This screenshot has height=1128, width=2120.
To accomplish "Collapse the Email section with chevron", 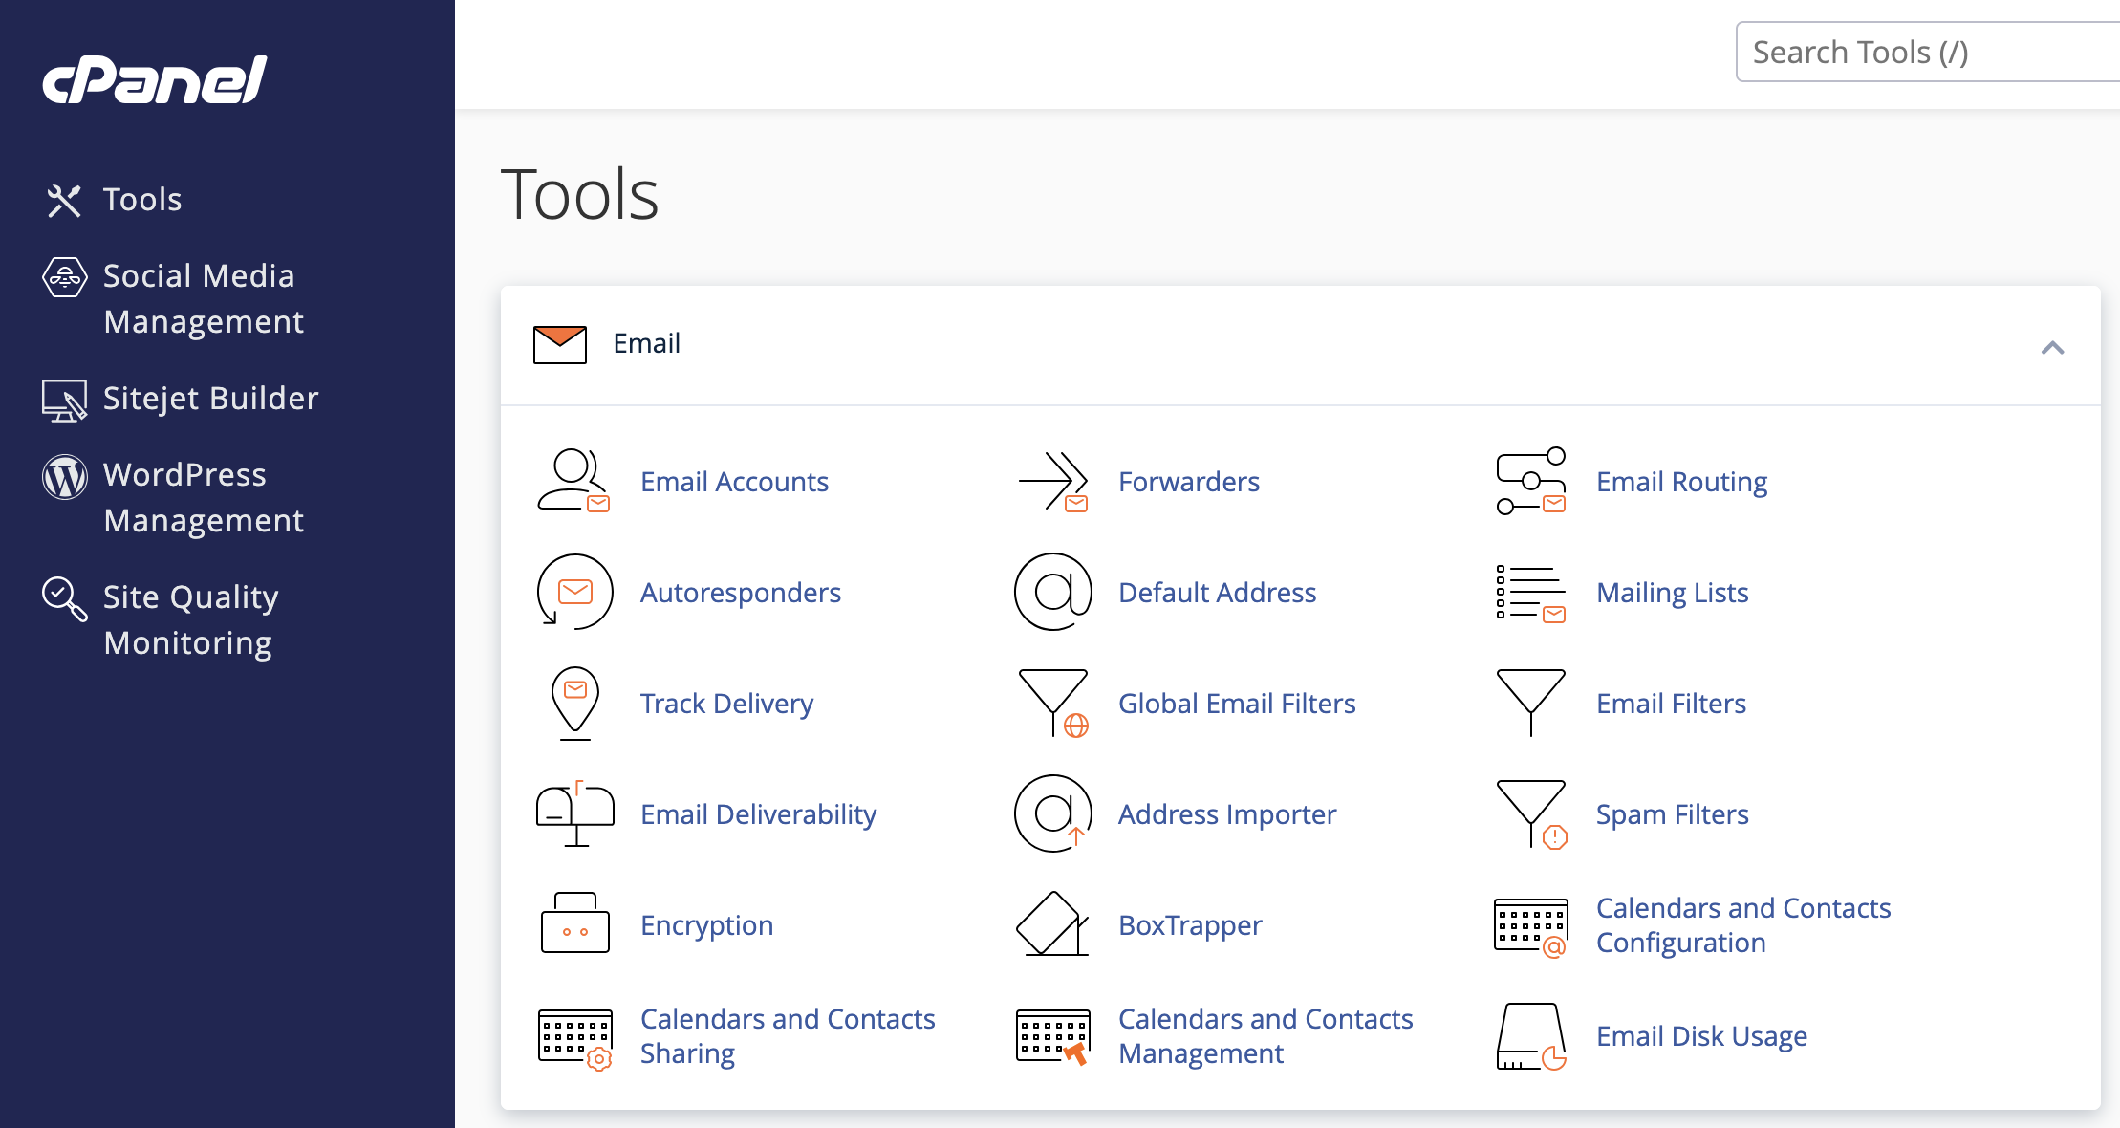I will click(x=2052, y=348).
